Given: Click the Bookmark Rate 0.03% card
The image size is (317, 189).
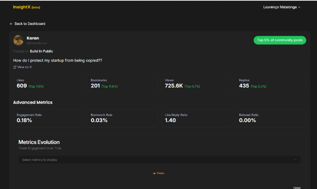Looking at the screenshot, I should [122, 118].
